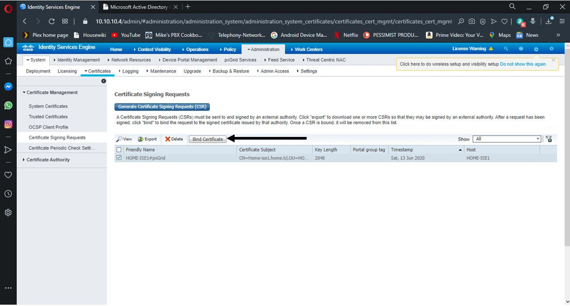The width and height of the screenshot is (570, 306).
Task: Open Identity Management submenu
Action: 76,60
